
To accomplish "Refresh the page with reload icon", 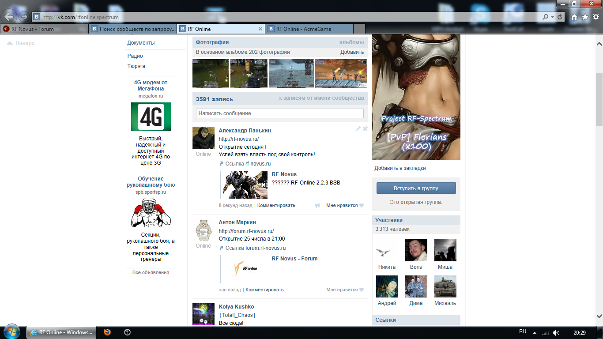I will click(560, 17).
